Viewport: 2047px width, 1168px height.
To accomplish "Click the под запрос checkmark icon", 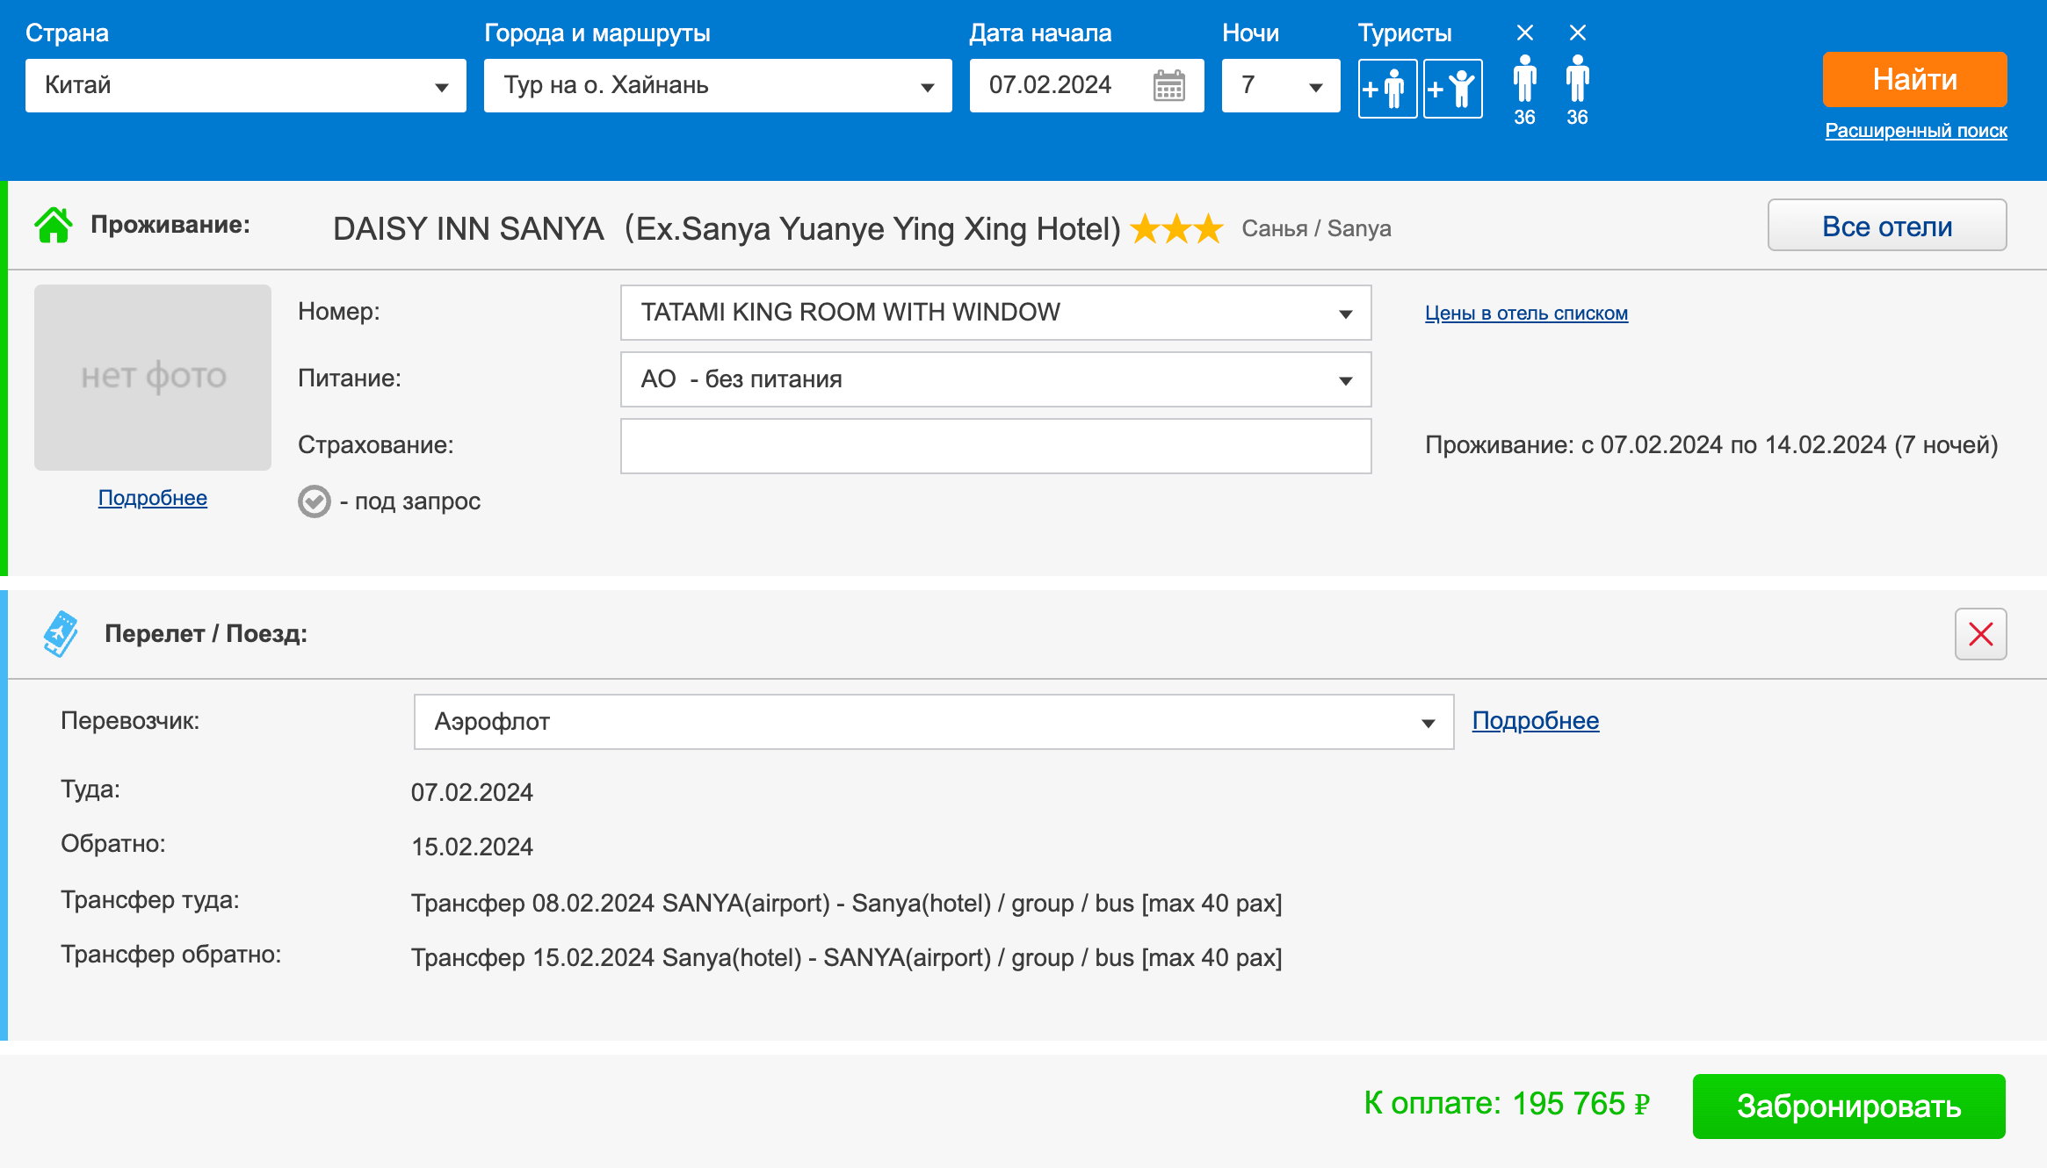I will (315, 501).
